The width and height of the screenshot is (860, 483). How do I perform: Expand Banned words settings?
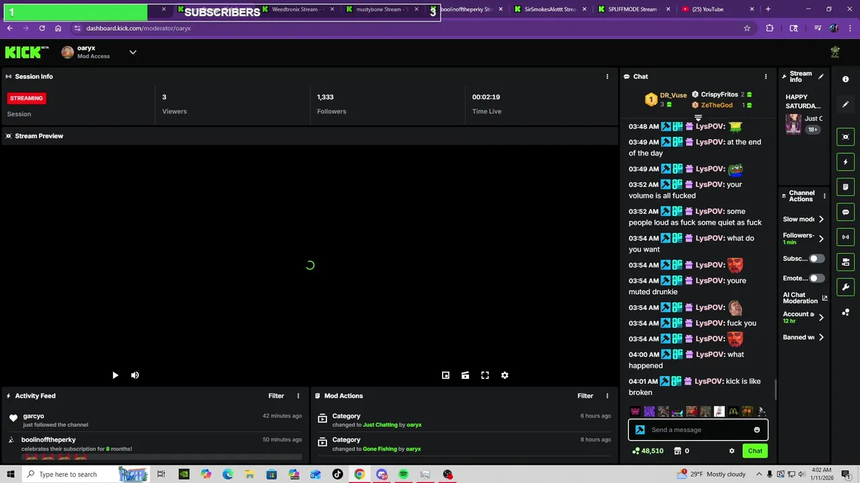point(821,337)
